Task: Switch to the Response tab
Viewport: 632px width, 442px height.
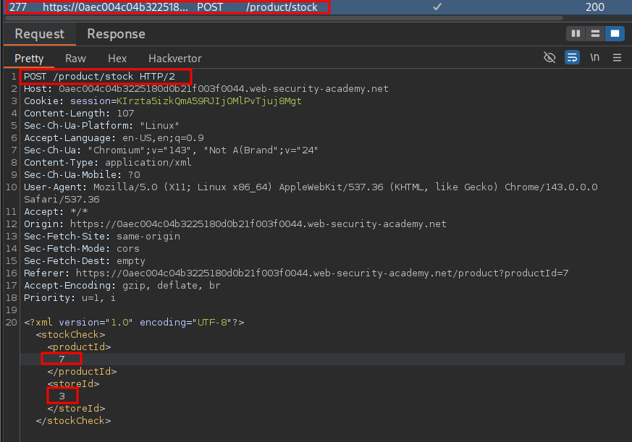Action: [116, 34]
